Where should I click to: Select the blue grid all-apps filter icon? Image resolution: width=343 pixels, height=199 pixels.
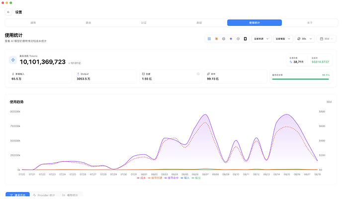(x=209, y=39)
